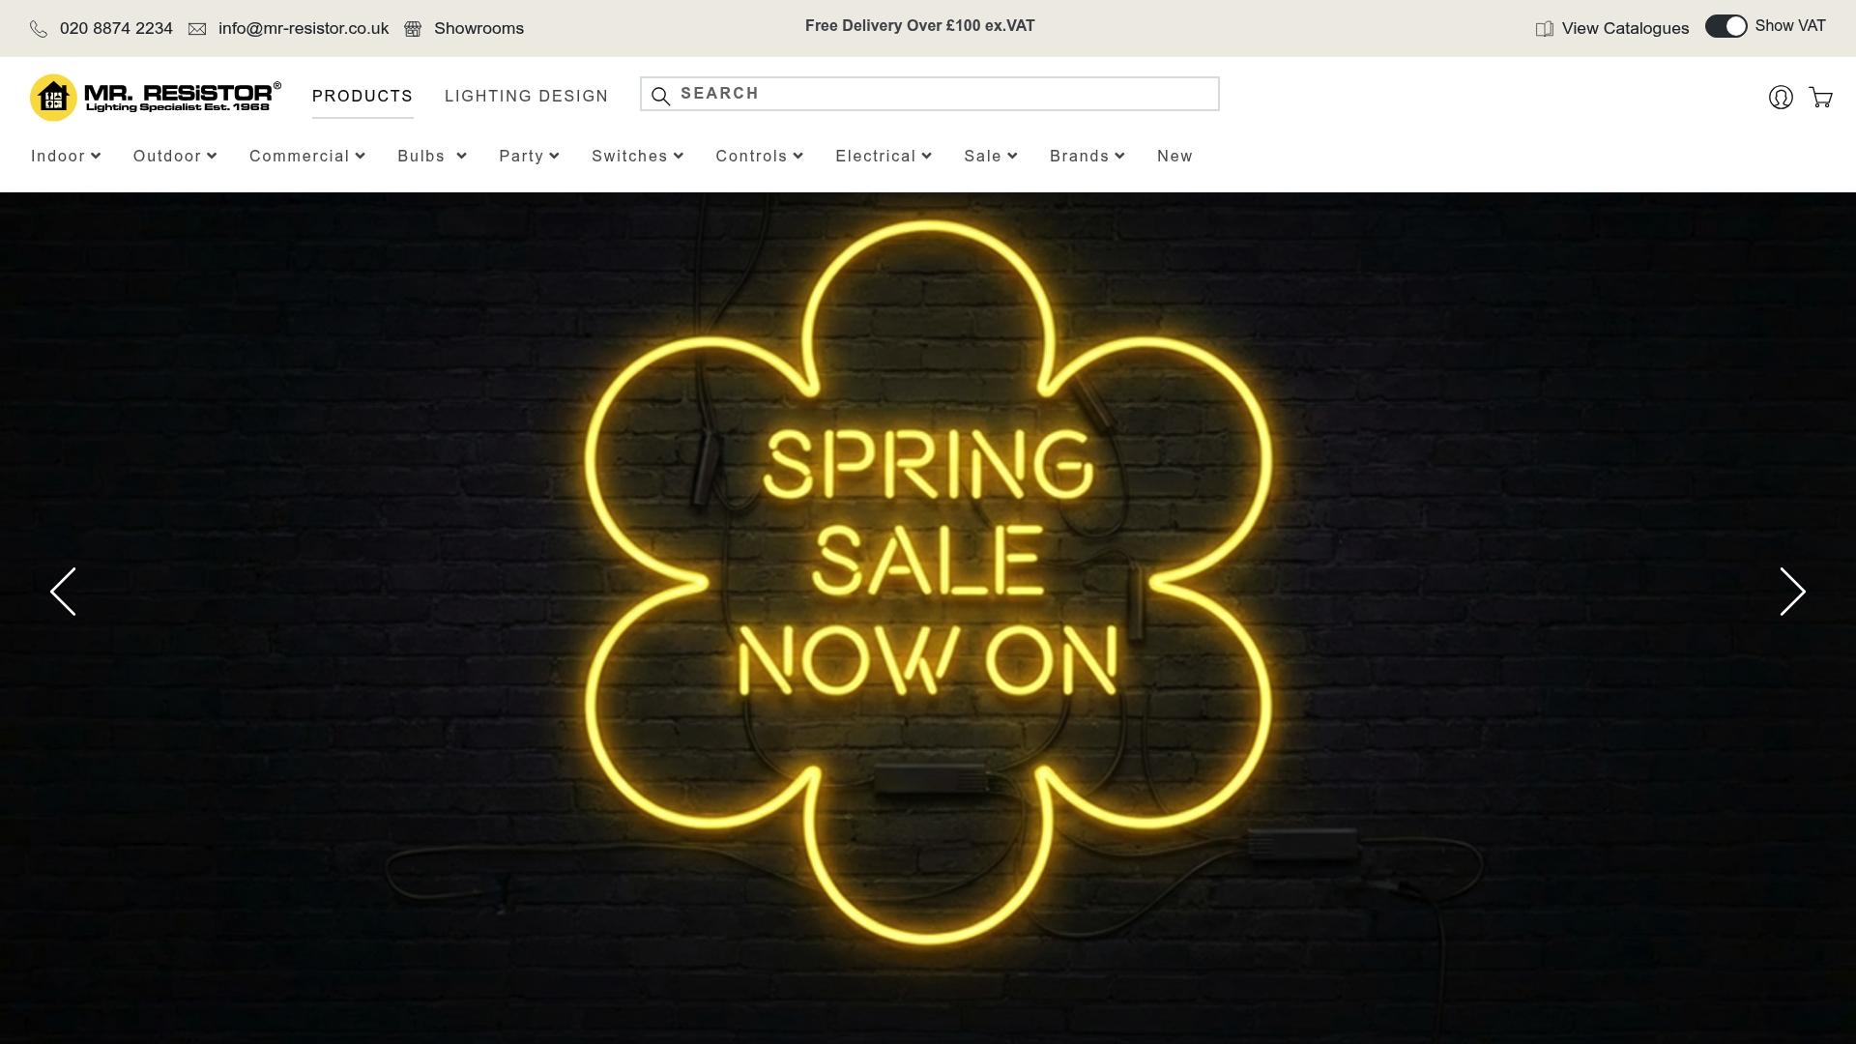
Task: Click the Show VAT slider control
Action: pyautogui.click(x=1725, y=26)
